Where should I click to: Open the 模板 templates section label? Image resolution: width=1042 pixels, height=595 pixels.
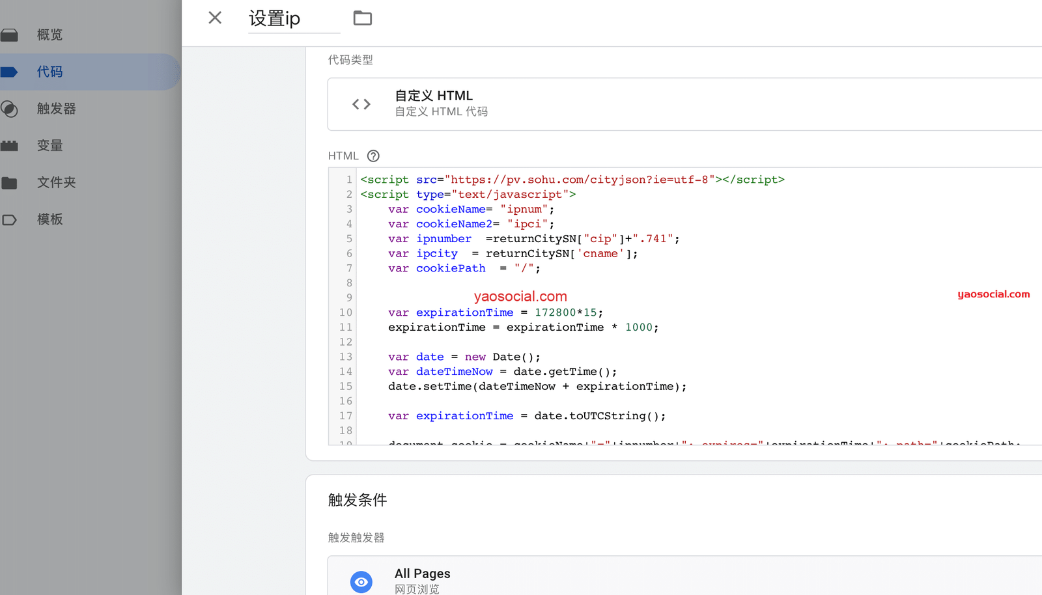[50, 219]
